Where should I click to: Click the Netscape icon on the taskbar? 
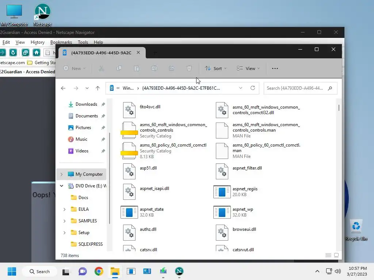coord(179,271)
